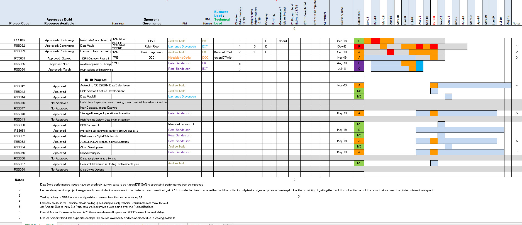Click the Research Infrastructure Rolling Replacement Cycle cell

click(x=109, y=164)
